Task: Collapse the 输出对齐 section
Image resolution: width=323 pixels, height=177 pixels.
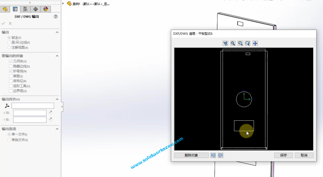Action: pyautogui.click(x=57, y=99)
